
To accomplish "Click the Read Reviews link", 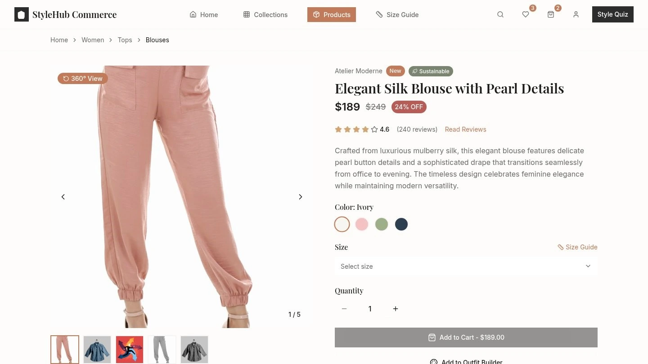I will (x=465, y=129).
